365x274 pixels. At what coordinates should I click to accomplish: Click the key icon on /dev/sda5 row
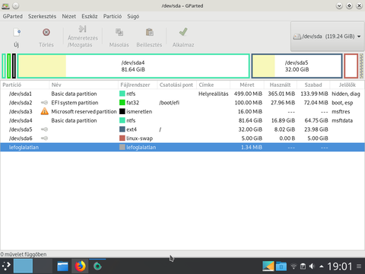[44, 129]
